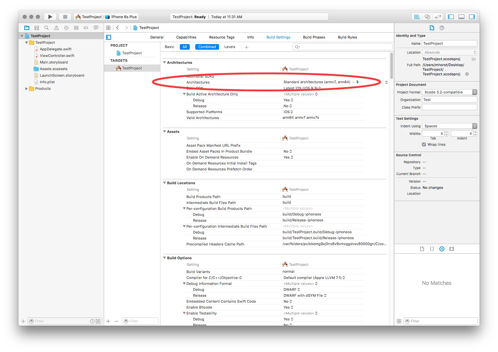Switch library to icon grid view
Viewport: 498px width, 352px height.
399,321
